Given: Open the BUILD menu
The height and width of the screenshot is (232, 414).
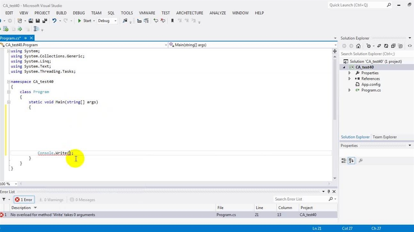Looking at the screenshot, I should (x=61, y=13).
